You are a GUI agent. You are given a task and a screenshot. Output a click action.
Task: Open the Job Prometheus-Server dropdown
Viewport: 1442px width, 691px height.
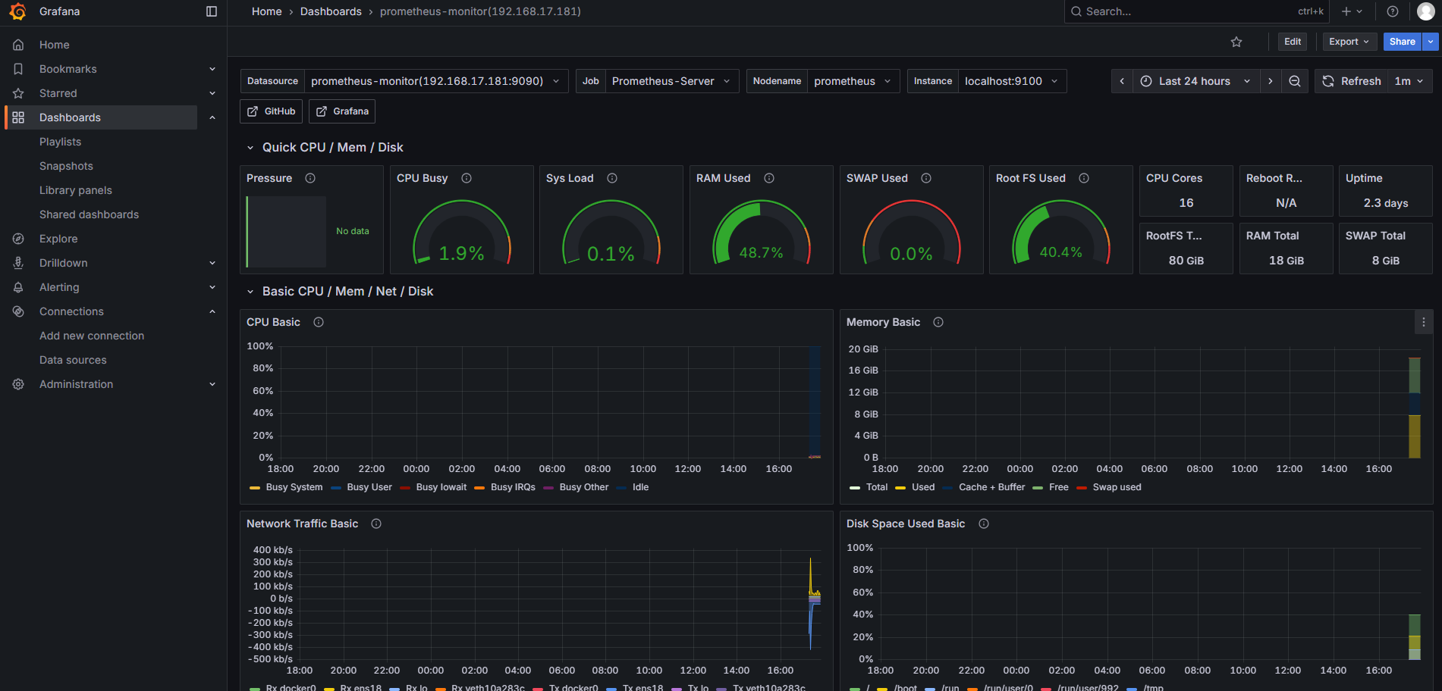tap(671, 81)
